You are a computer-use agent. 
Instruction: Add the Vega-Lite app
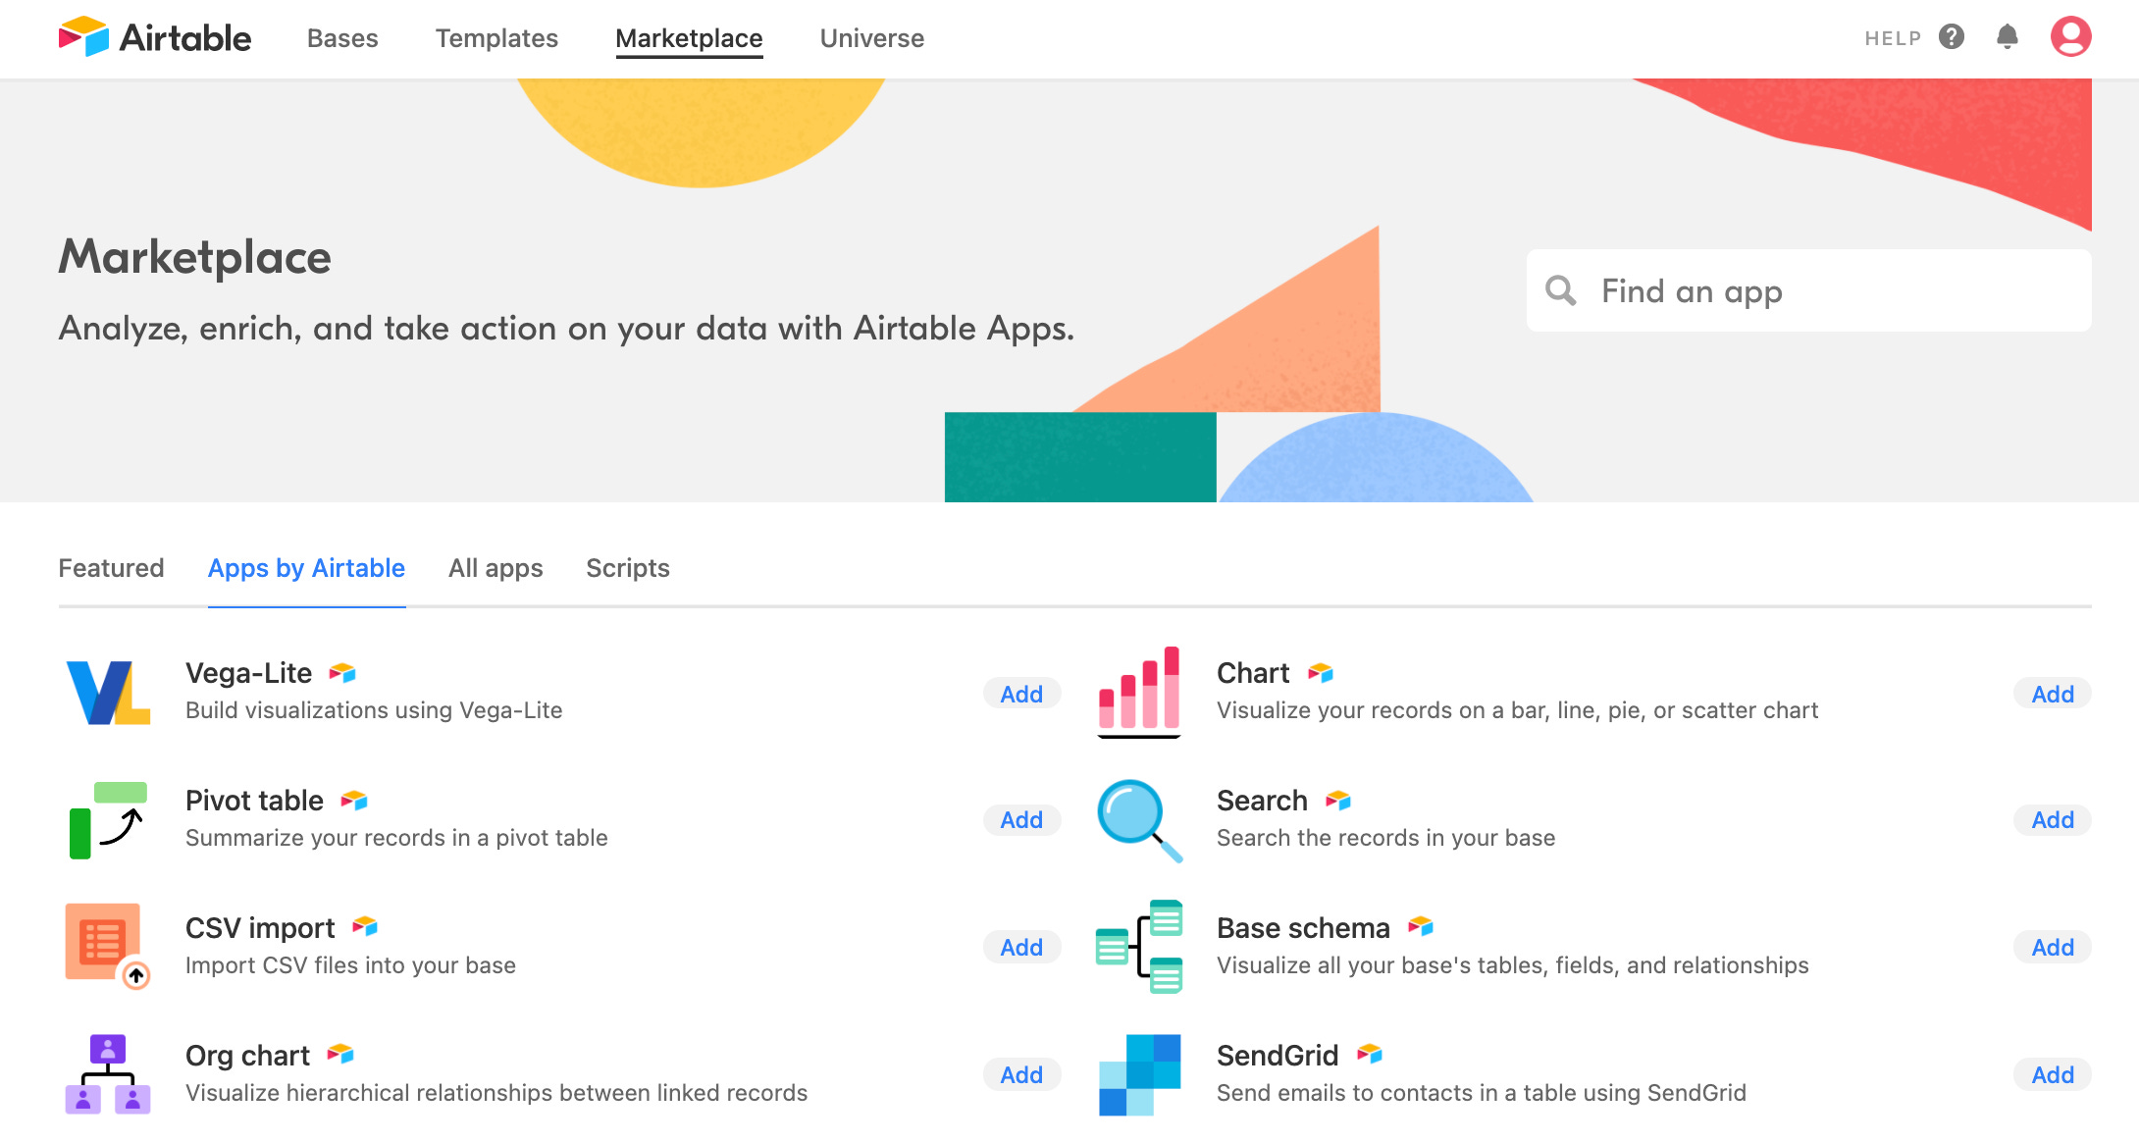point(1020,694)
